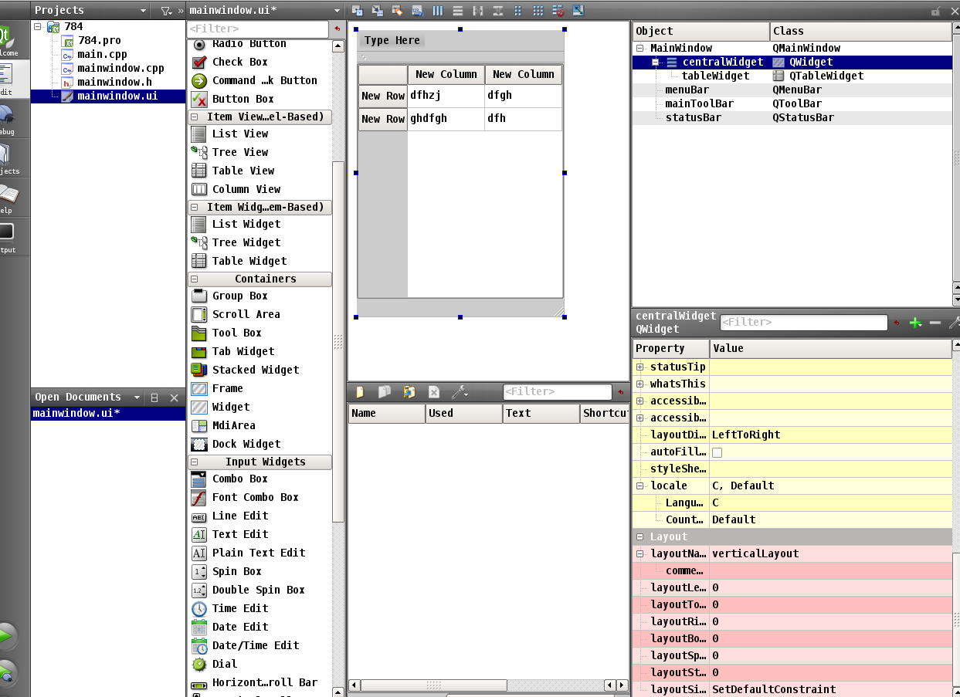
Task: Switch to Edit Signals/Slots mode
Action: (x=378, y=11)
